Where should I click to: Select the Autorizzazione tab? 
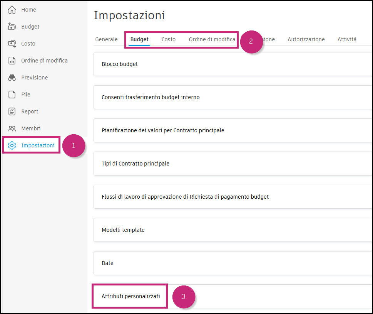click(x=306, y=39)
